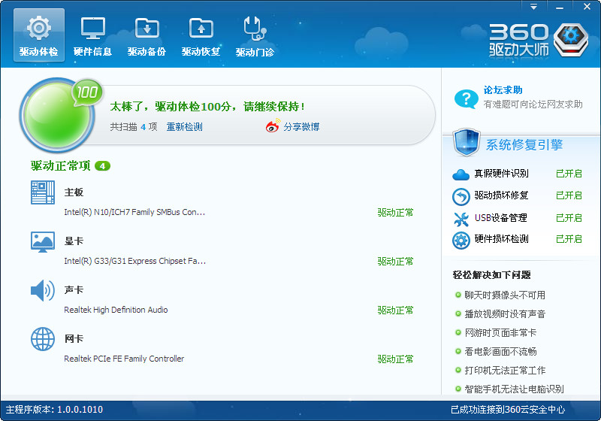
Task: Open 打印机无法正常工作 problem link
Action: click(505, 371)
